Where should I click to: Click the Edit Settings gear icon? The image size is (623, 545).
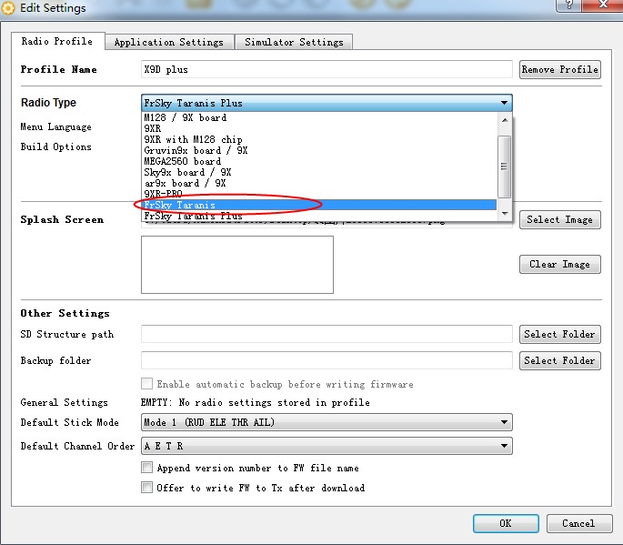[x=8, y=8]
